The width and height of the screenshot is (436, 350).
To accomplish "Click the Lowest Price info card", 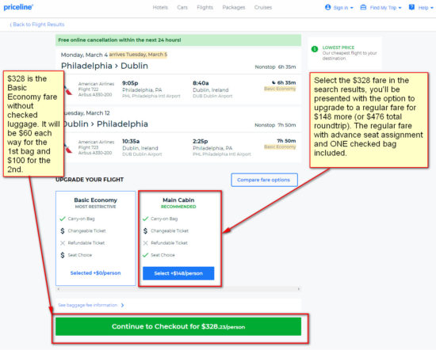I will tap(345, 53).
